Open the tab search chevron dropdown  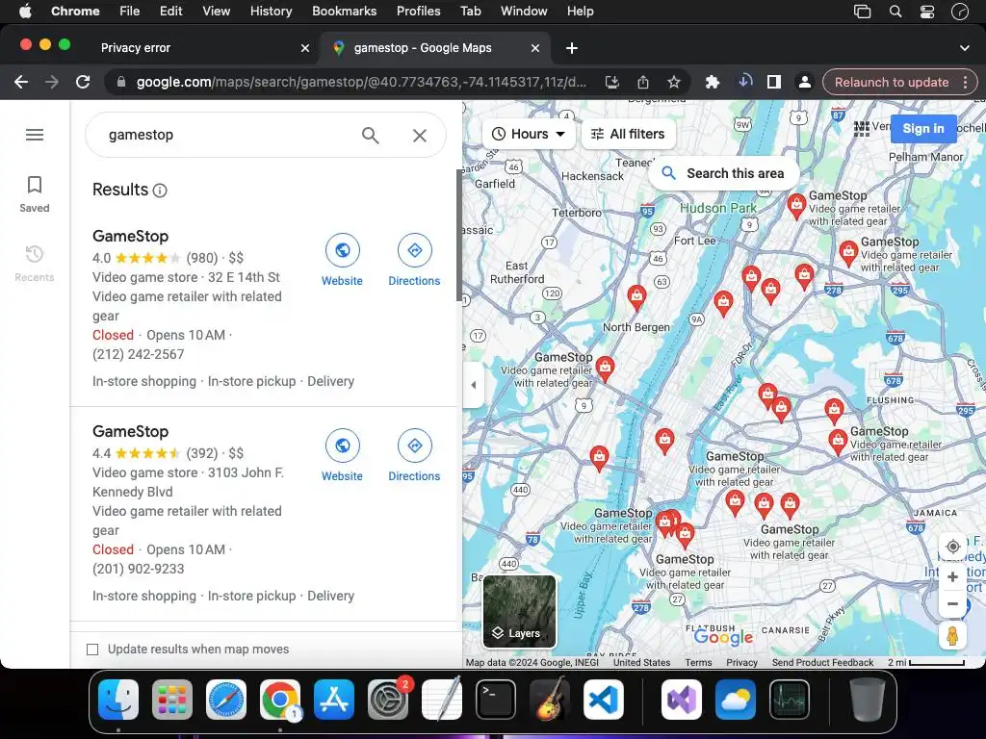pos(964,48)
